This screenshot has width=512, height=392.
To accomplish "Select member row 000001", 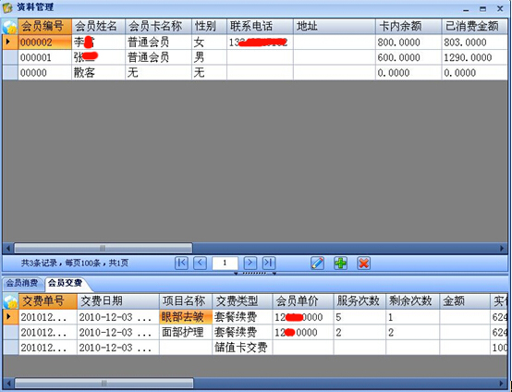I will tap(255, 57).
